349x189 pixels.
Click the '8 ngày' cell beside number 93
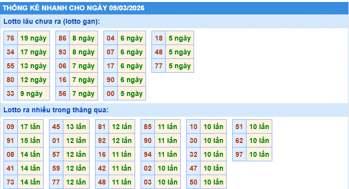coord(84,52)
